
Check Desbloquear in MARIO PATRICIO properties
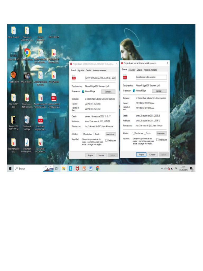click(107, 141)
